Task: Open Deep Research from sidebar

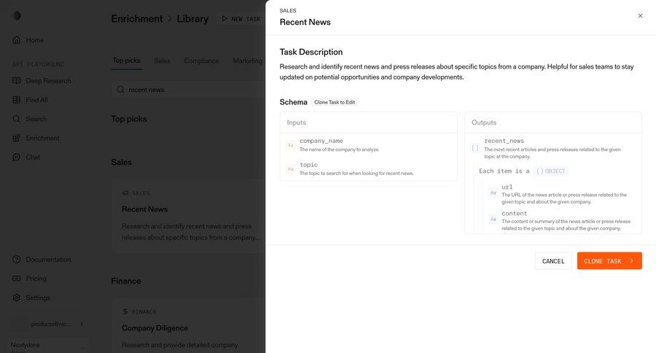Action: click(16, 81)
